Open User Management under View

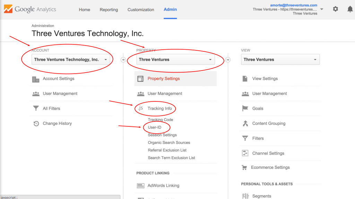click(x=269, y=94)
